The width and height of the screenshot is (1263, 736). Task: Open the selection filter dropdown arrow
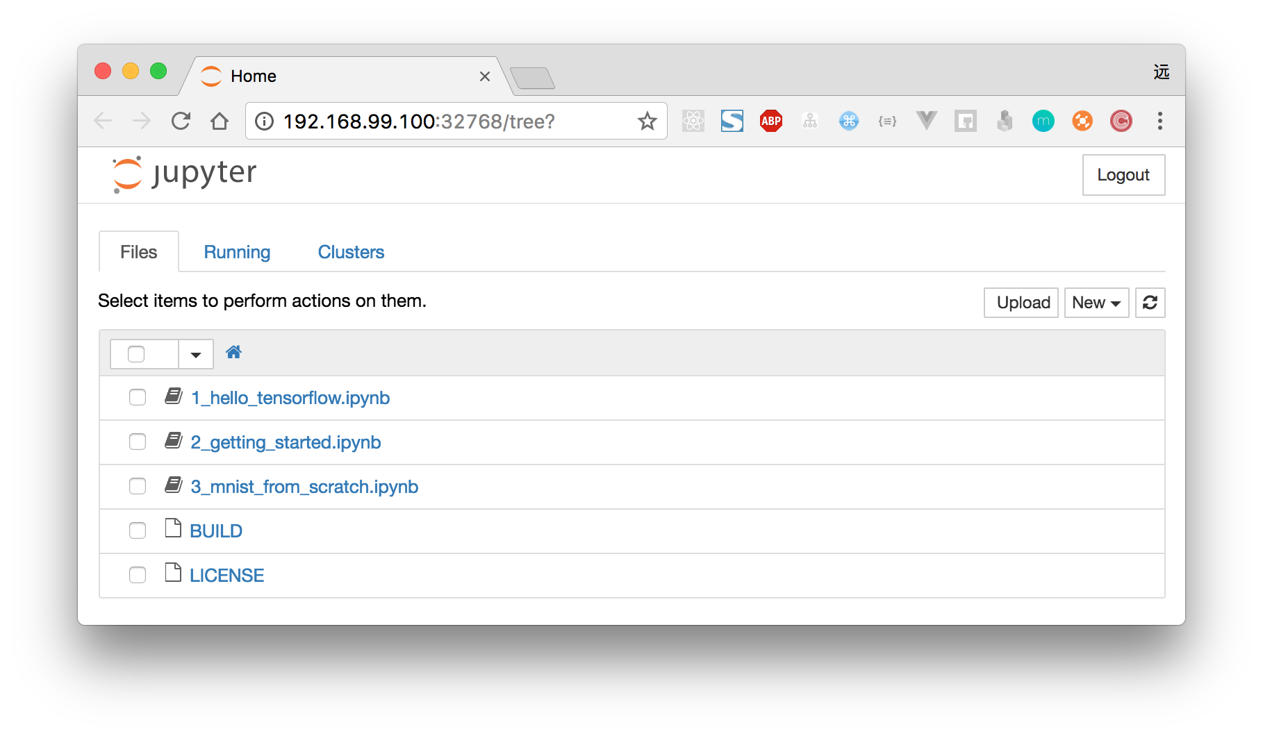tap(196, 354)
